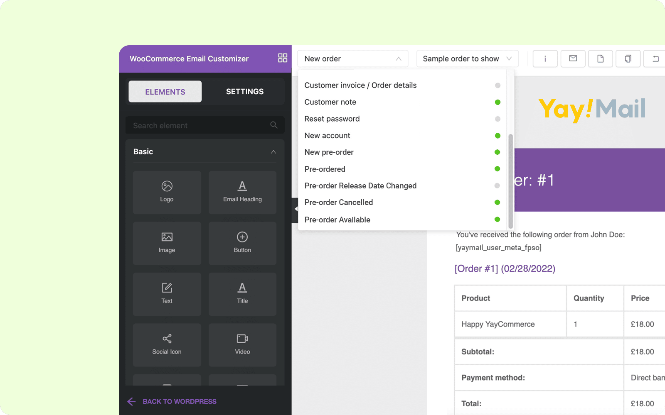The image size is (665, 415).
Task: Add an Image element
Action: click(167, 243)
